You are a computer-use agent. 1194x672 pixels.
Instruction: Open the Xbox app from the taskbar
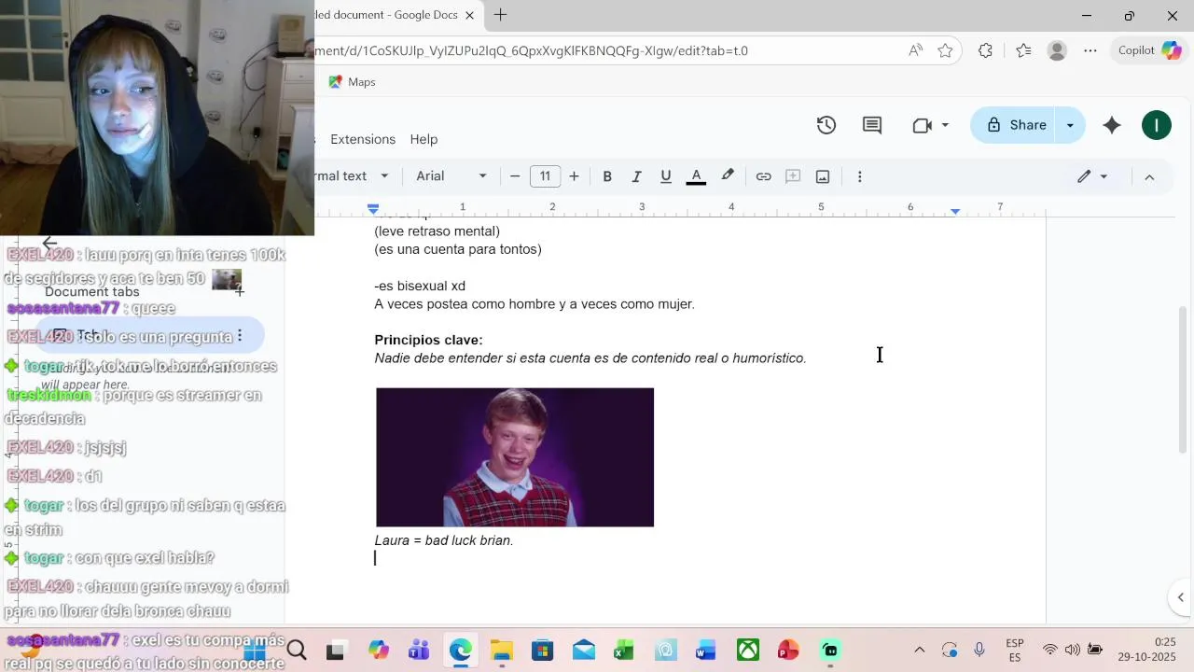pyautogui.click(x=748, y=651)
